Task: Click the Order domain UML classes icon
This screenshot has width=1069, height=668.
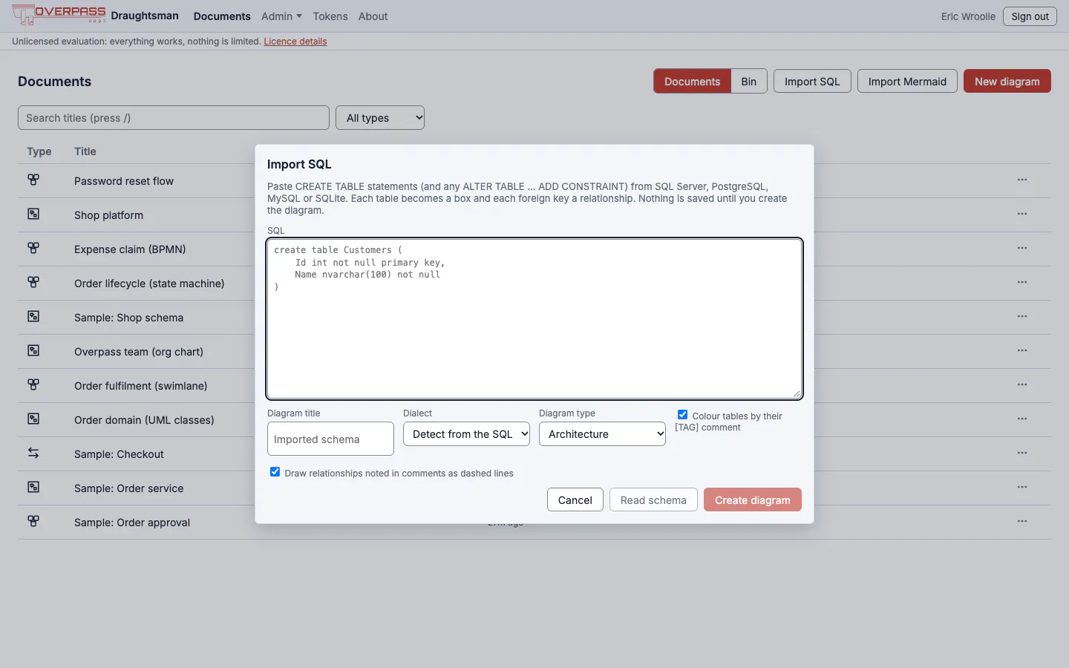Action: (x=33, y=419)
